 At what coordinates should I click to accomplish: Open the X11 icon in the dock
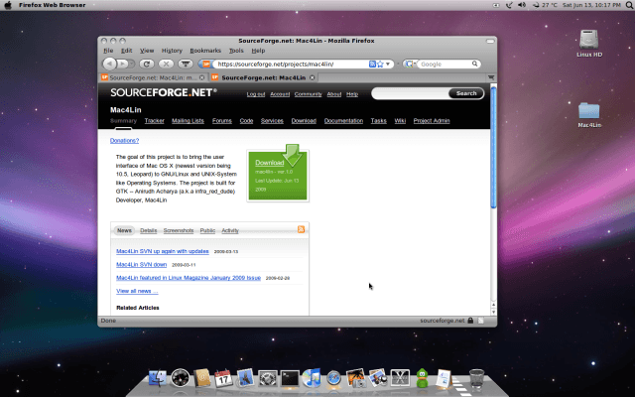coord(400,378)
